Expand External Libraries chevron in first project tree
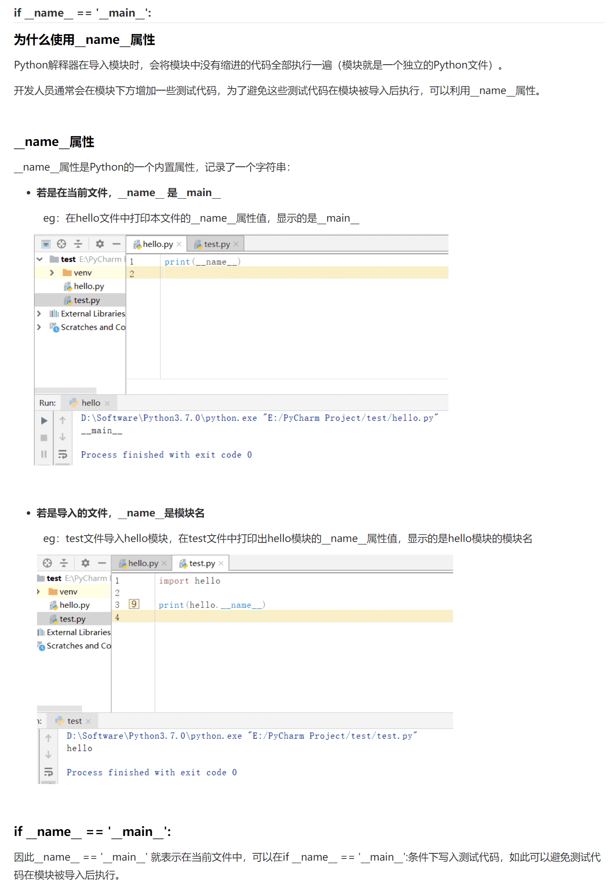The height and width of the screenshot is (884, 608). (x=39, y=314)
